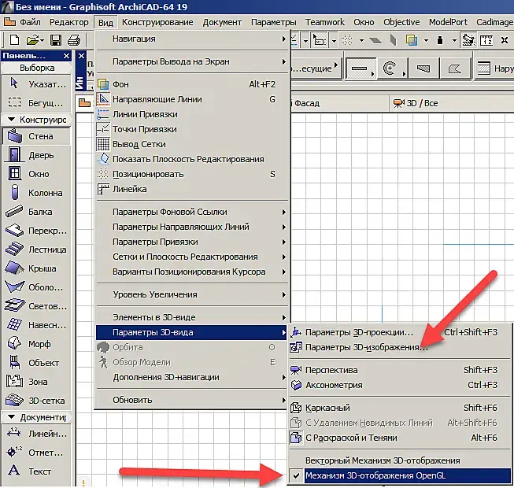514x488 pixels.
Task: Select the Бегущая рамка (Marquee) tool
Action: click(x=36, y=103)
